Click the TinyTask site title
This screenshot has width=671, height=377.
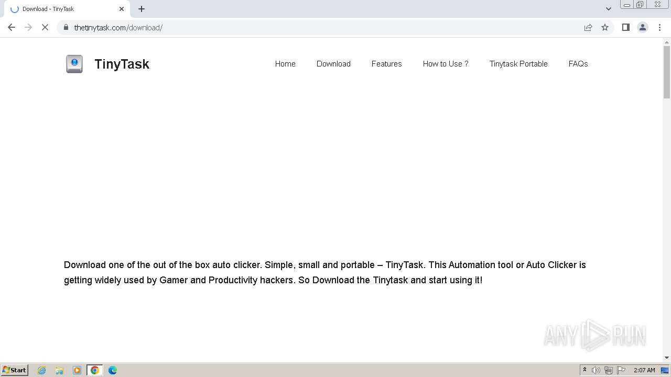pos(122,64)
